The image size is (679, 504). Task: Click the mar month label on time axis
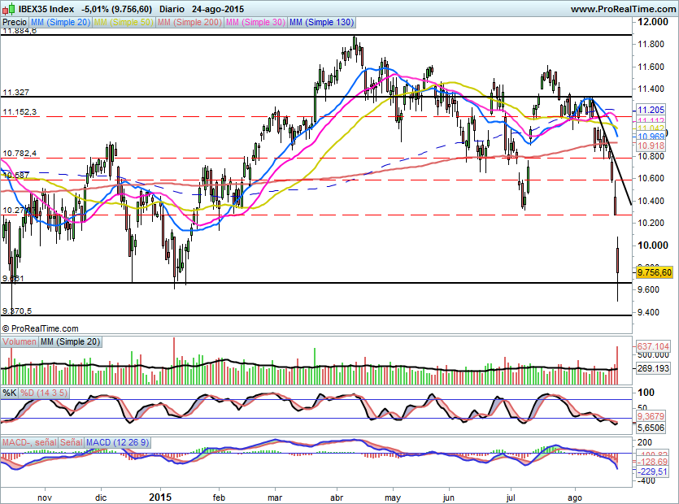[275, 498]
